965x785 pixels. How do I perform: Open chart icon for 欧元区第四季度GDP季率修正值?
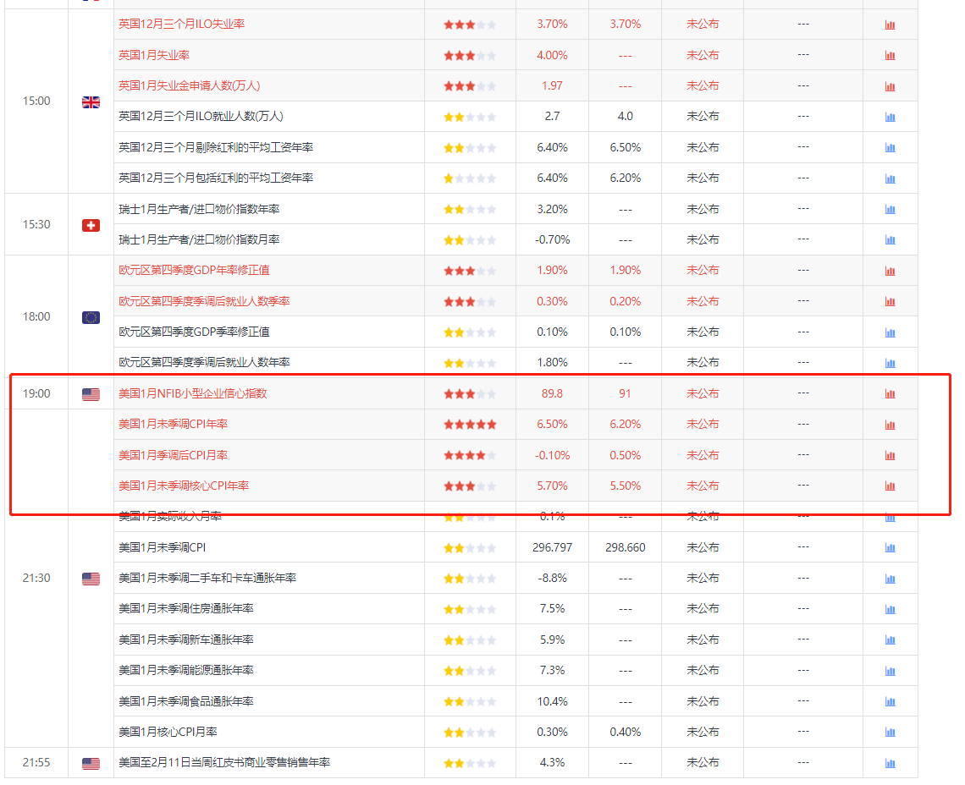(x=890, y=332)
